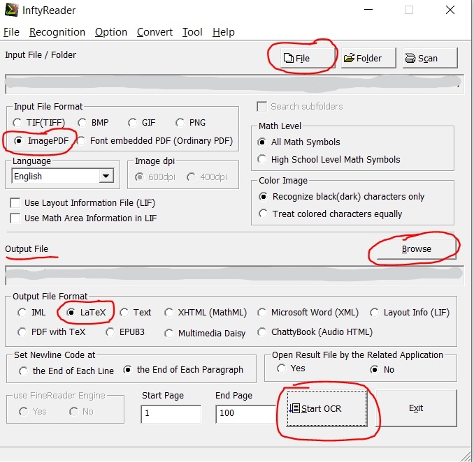Enable Use Math Area Information in LIF
This screenshot has width=474, height=462.
tap(83, 218)
